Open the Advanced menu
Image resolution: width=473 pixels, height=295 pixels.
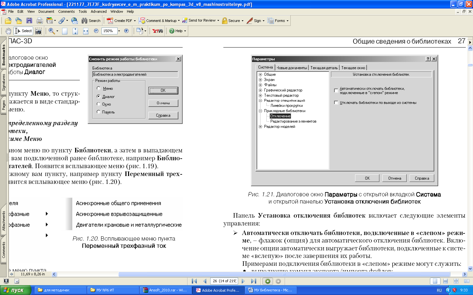(99, 11)
